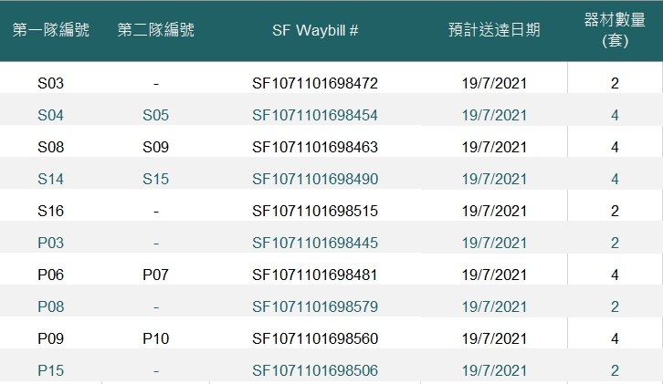Viewport: 663px width, 384px height.
Task: Click the 第二隊編號 column header
Action: coord(156,30)
